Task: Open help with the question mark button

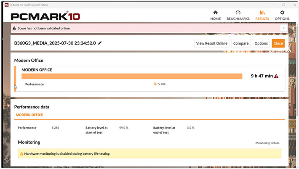Action: click(284, 29)
